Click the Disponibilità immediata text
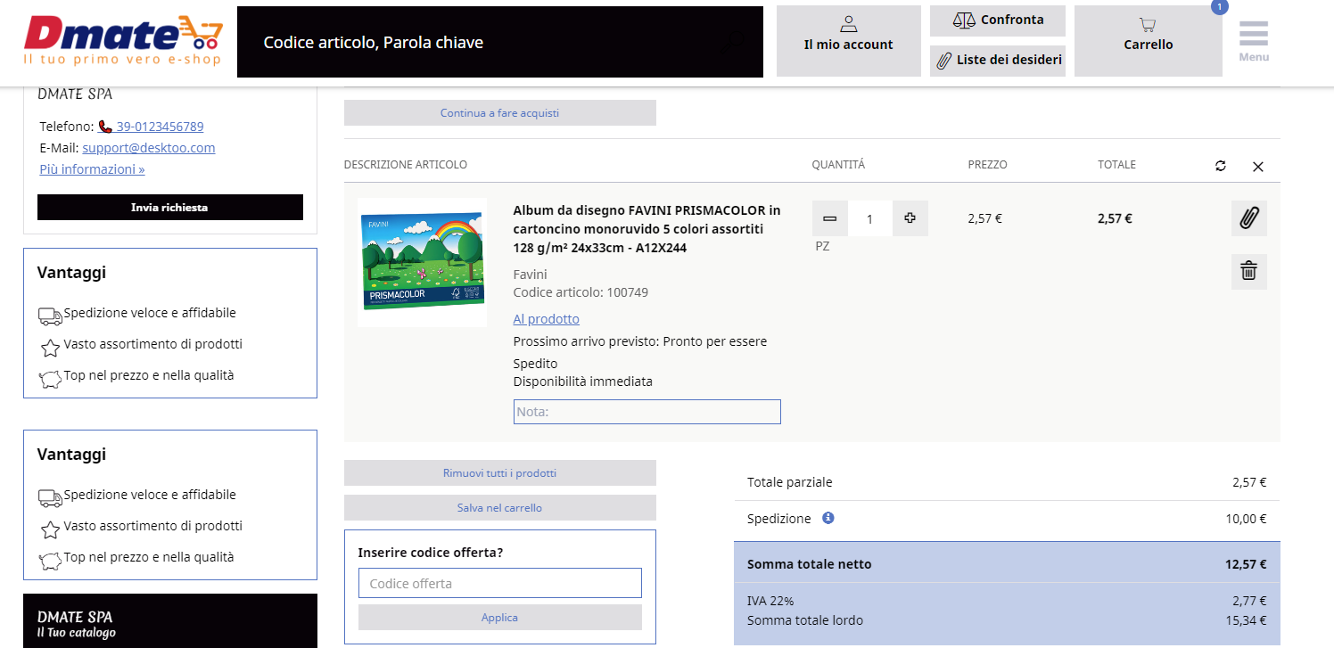This screenshot has width=1334, height=648. (583, 381)
